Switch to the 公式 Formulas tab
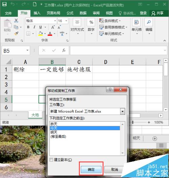 [70, 13]
